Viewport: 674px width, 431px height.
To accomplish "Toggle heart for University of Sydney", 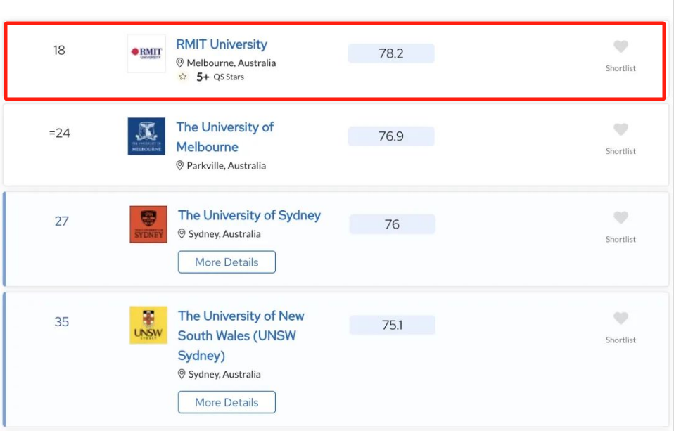I will click(621, 217).
